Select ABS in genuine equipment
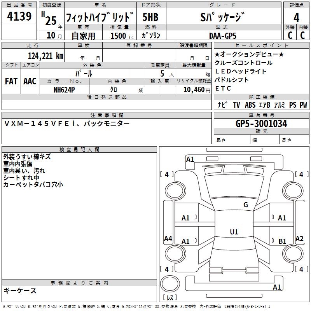This screenshot has height=311, width=311. tap(250, 105)
